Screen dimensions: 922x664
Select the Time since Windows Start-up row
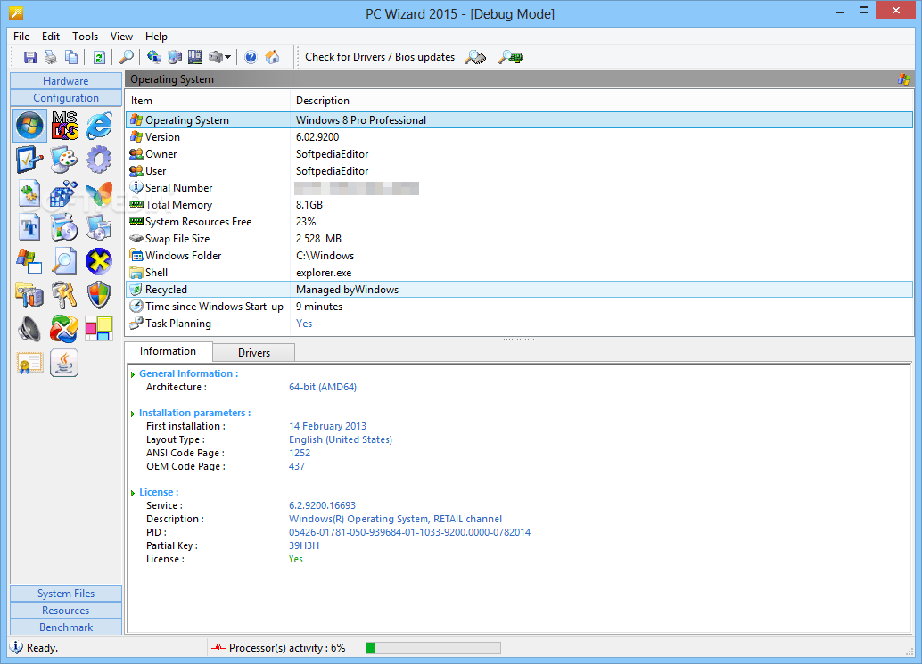[520, 306]
